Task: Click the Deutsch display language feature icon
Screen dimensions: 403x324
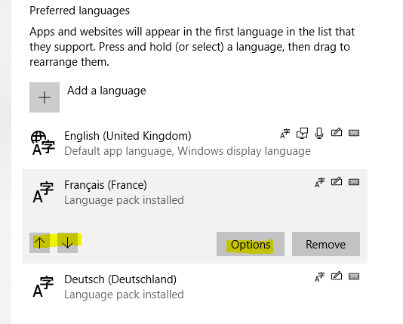Action: point(319,277)
